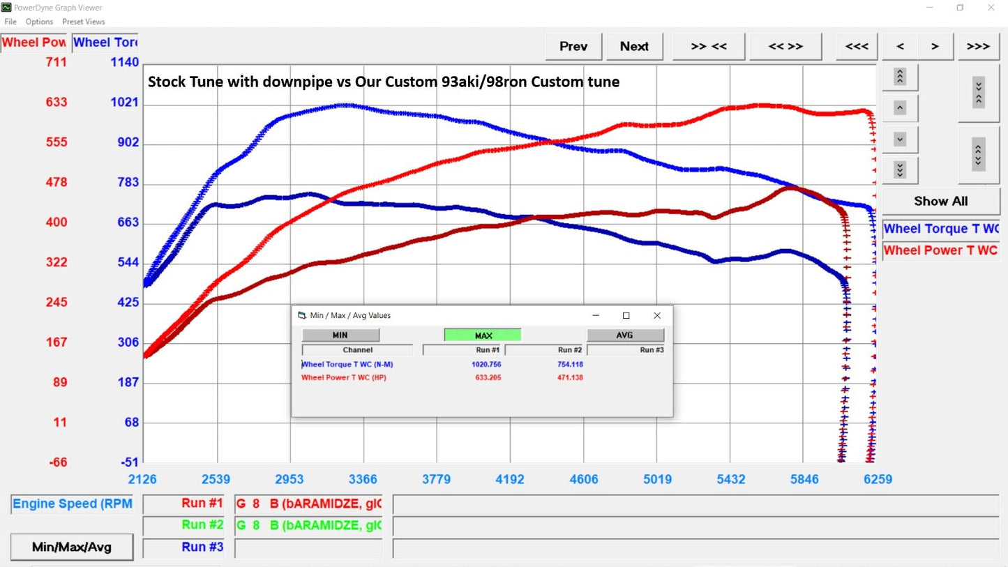The width and height of the screenshot is (1008, 567).
Task: Click the triple up-chevron scroll button
Action: click(x=900, y=77)
